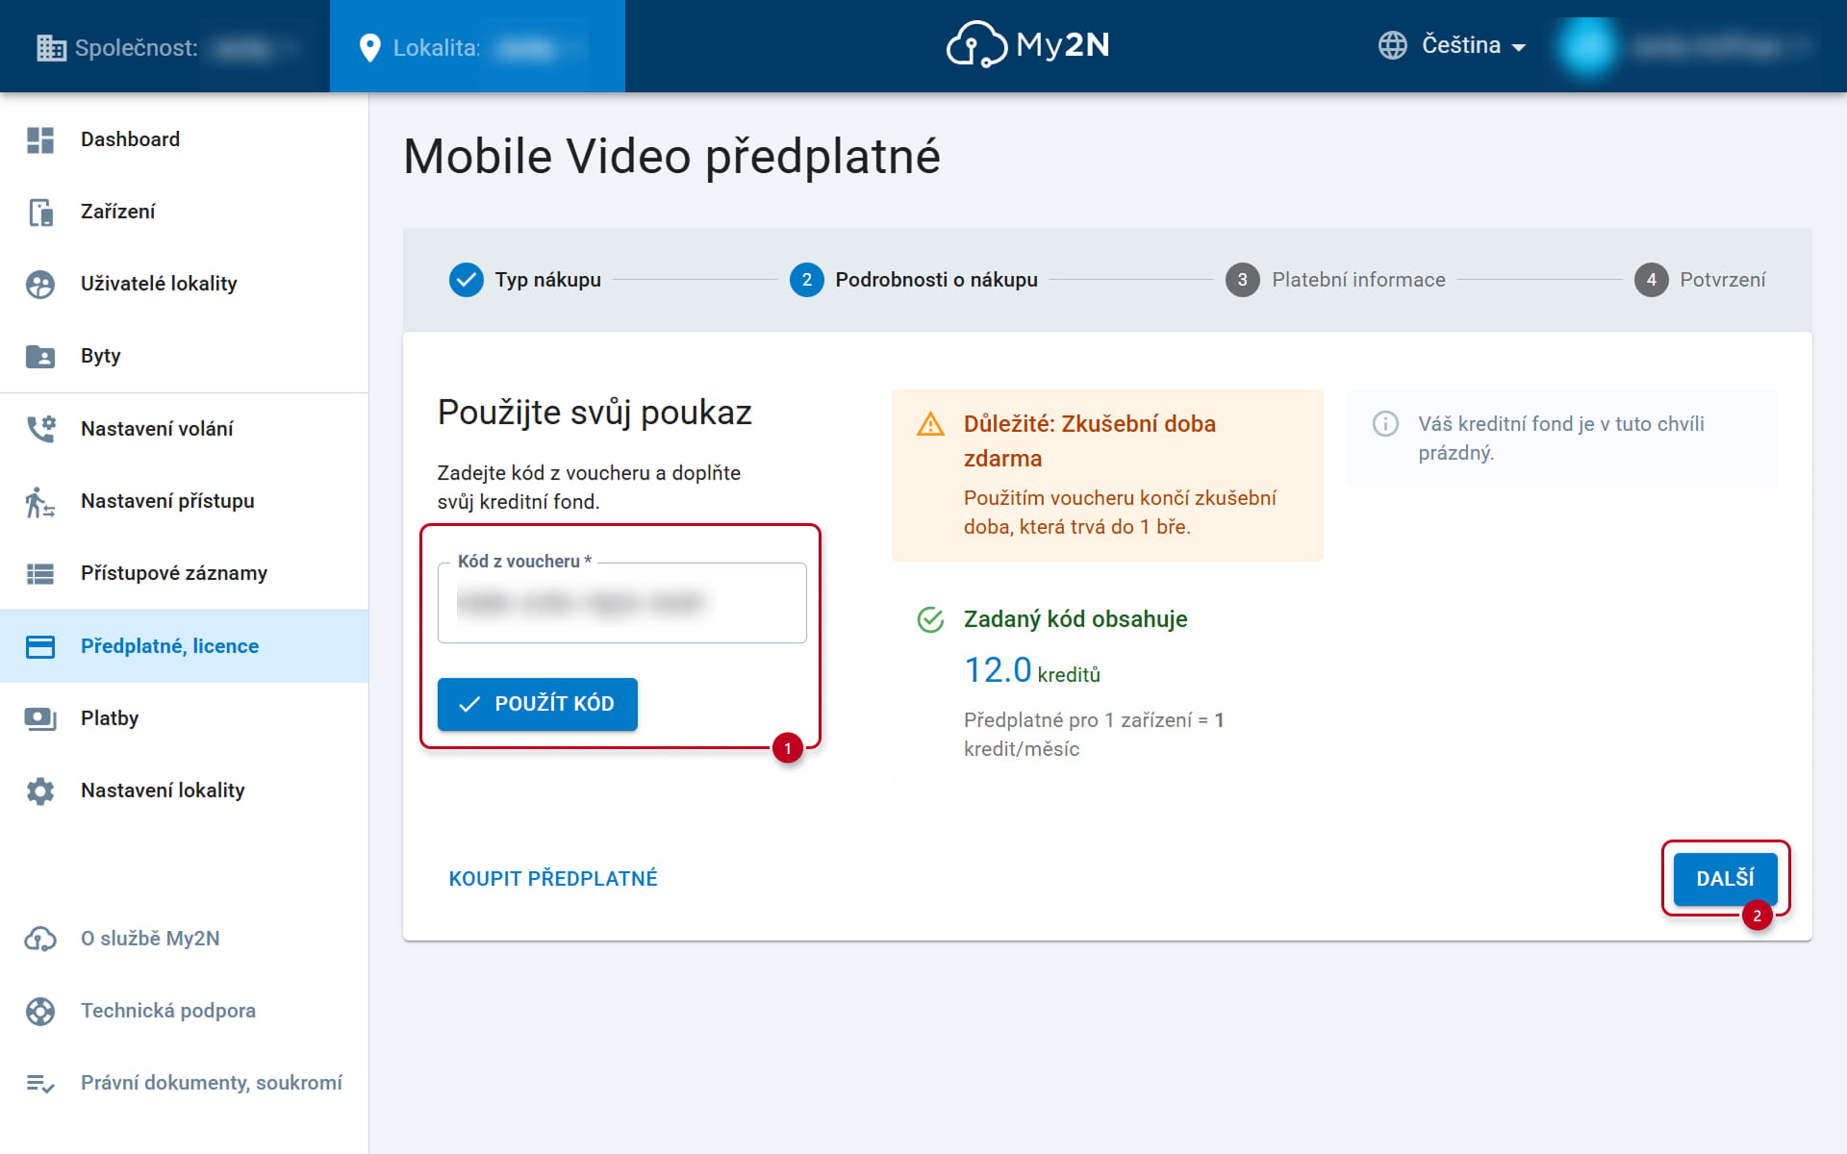This screenshot has width=1847, height=1154.
Task: Click the O službě My2N cloud icon
Action: (40, 939)
